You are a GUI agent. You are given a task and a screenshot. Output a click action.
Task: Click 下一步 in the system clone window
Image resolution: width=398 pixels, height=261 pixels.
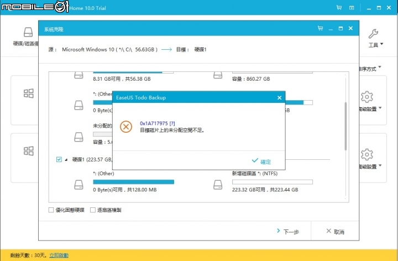tap(288, 231)
